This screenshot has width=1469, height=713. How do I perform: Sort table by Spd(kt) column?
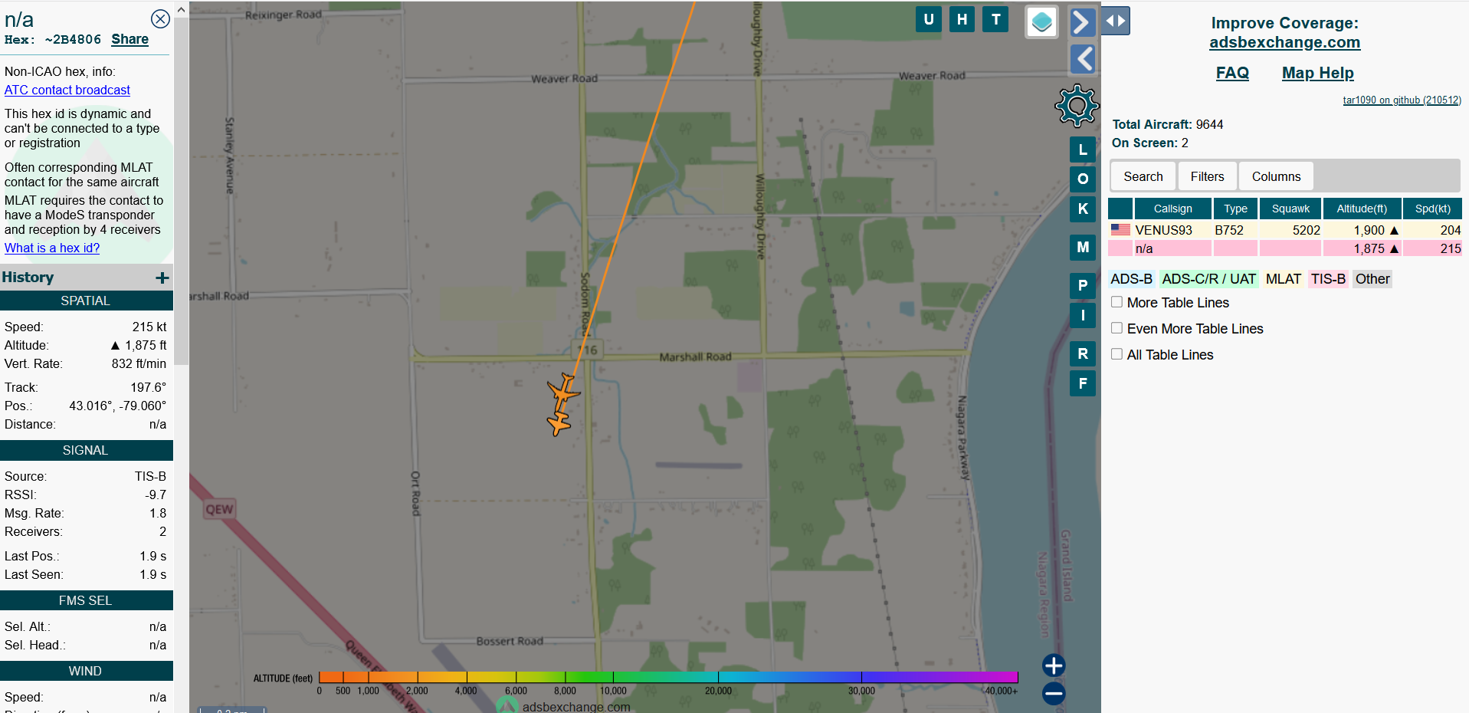[1432, 209]
